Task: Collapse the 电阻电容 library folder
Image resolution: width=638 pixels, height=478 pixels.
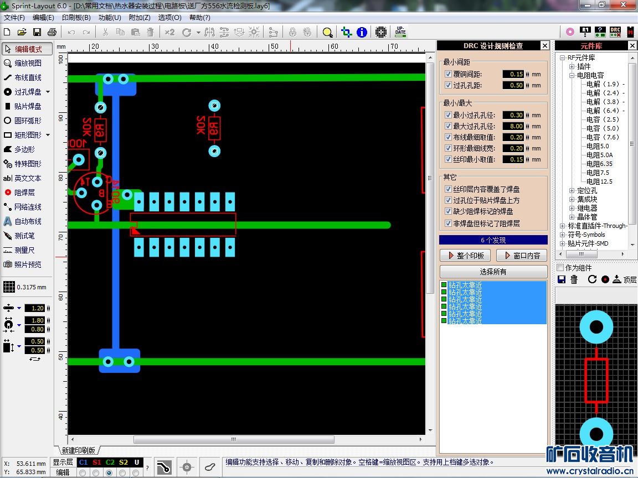Action: click(572, 75)
